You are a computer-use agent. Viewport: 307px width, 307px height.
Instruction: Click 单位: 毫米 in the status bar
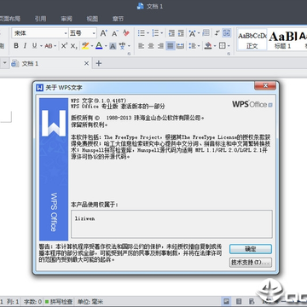[90, 302]
